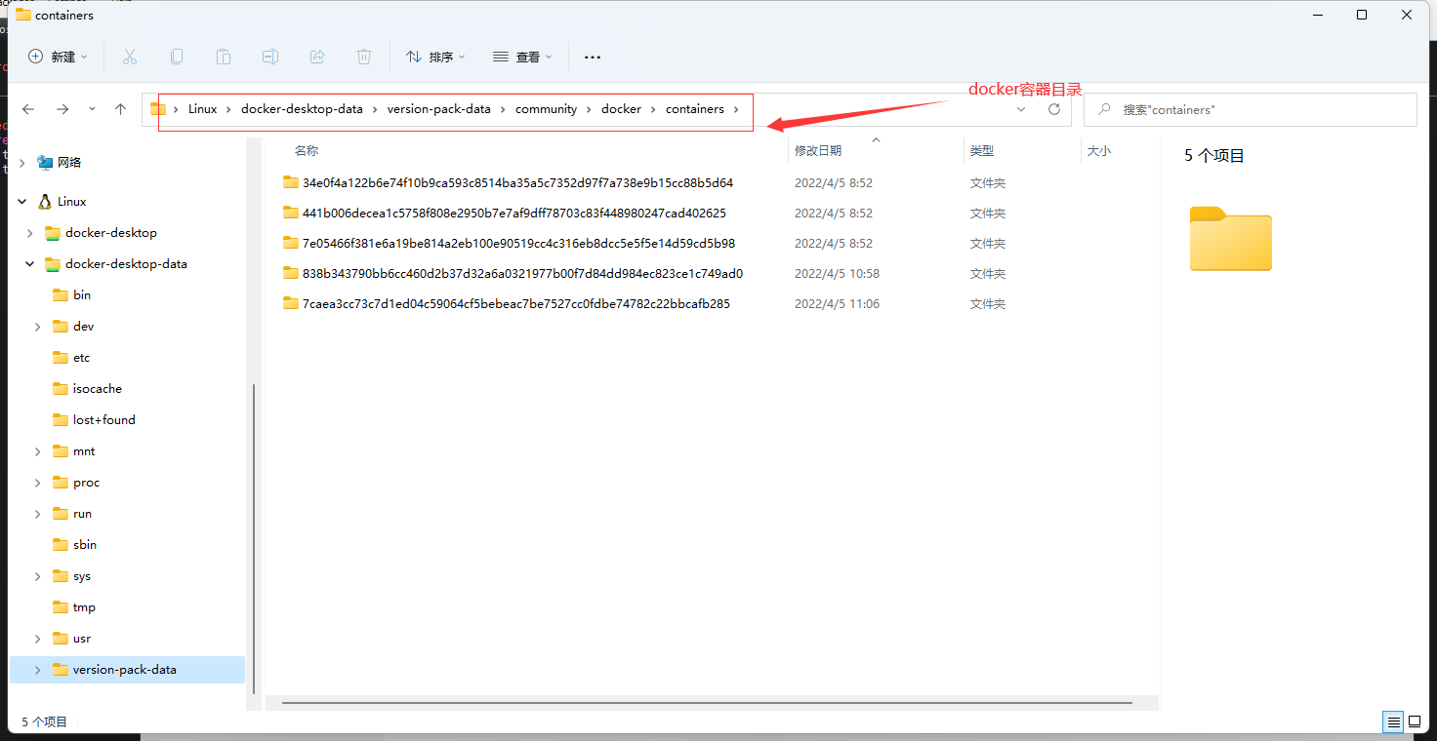Sort by 类型 (Type) column header

(981, 151)
